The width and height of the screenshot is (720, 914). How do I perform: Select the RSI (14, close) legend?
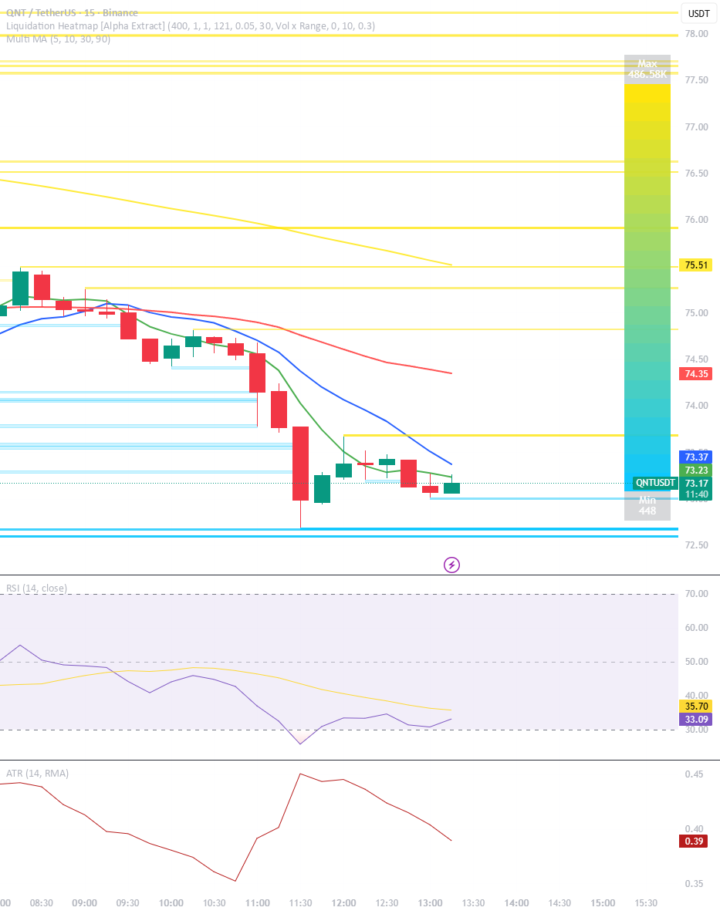coord(37,589)
